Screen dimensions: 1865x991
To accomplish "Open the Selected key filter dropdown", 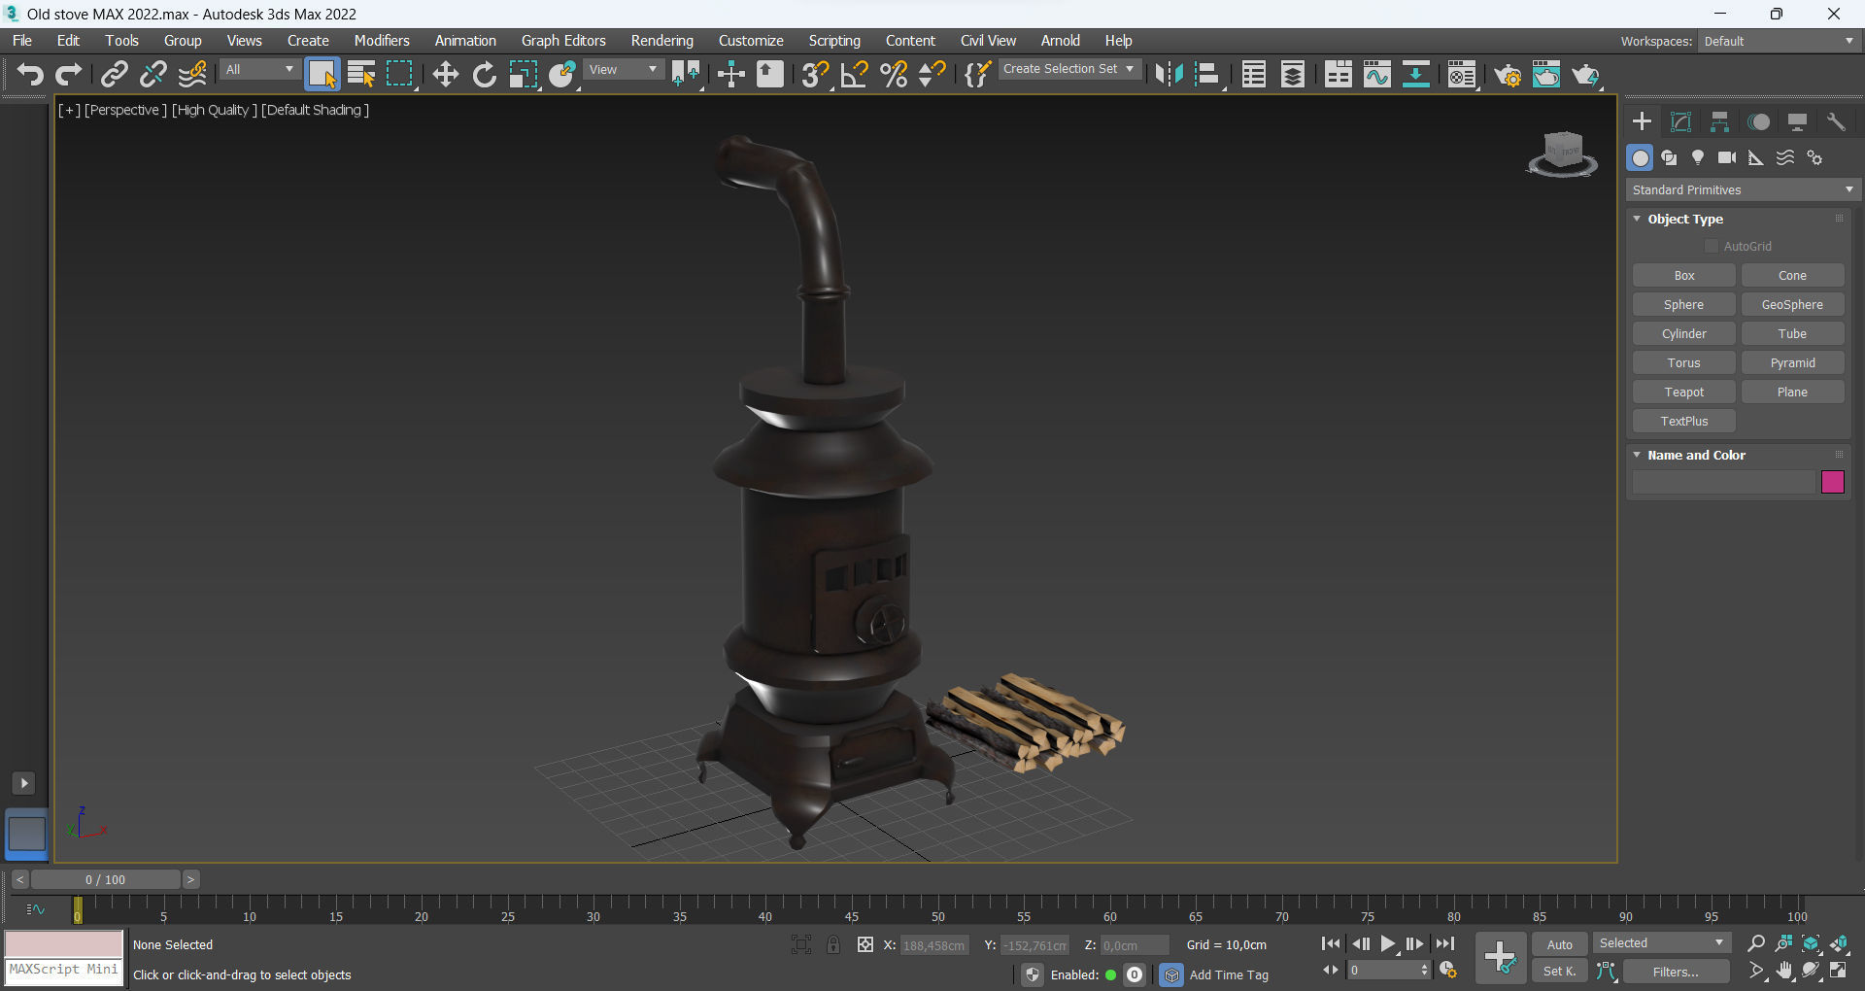I will coord(1661,943).
